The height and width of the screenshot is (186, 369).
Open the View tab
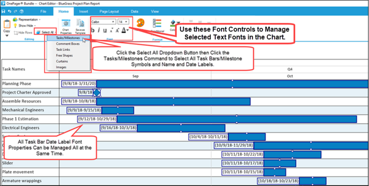click(155, 11)
